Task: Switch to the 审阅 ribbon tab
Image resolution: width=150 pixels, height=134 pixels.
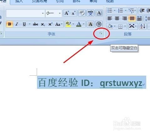Action: (93, 1)
